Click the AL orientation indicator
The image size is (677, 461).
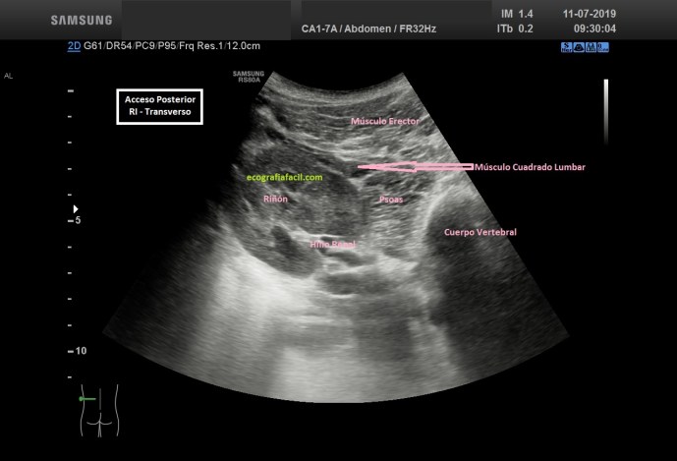click(9, 75)
